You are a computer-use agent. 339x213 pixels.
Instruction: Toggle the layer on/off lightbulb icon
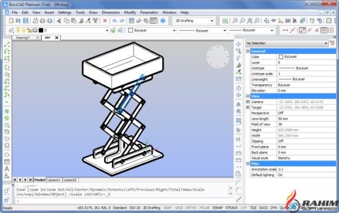pyautogui.click(x=18, y=31)
